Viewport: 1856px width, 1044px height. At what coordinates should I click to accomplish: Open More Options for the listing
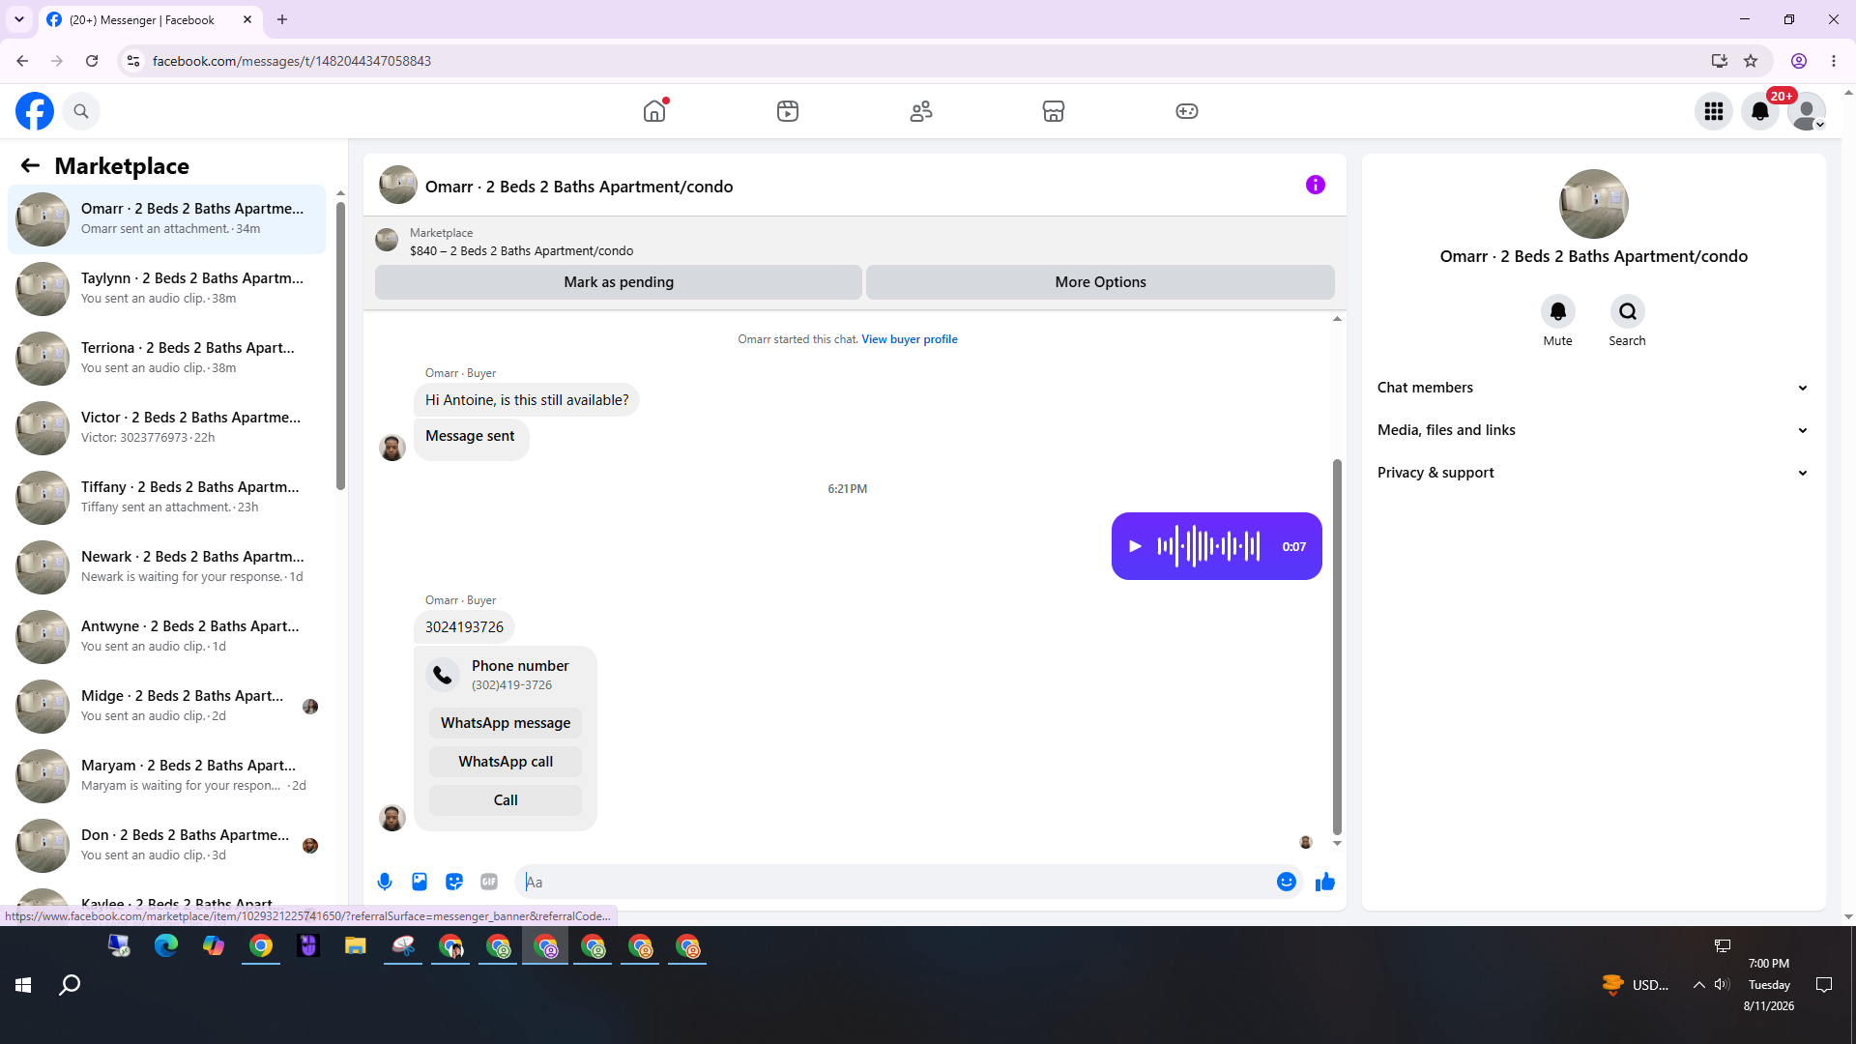click(1100, 282)
